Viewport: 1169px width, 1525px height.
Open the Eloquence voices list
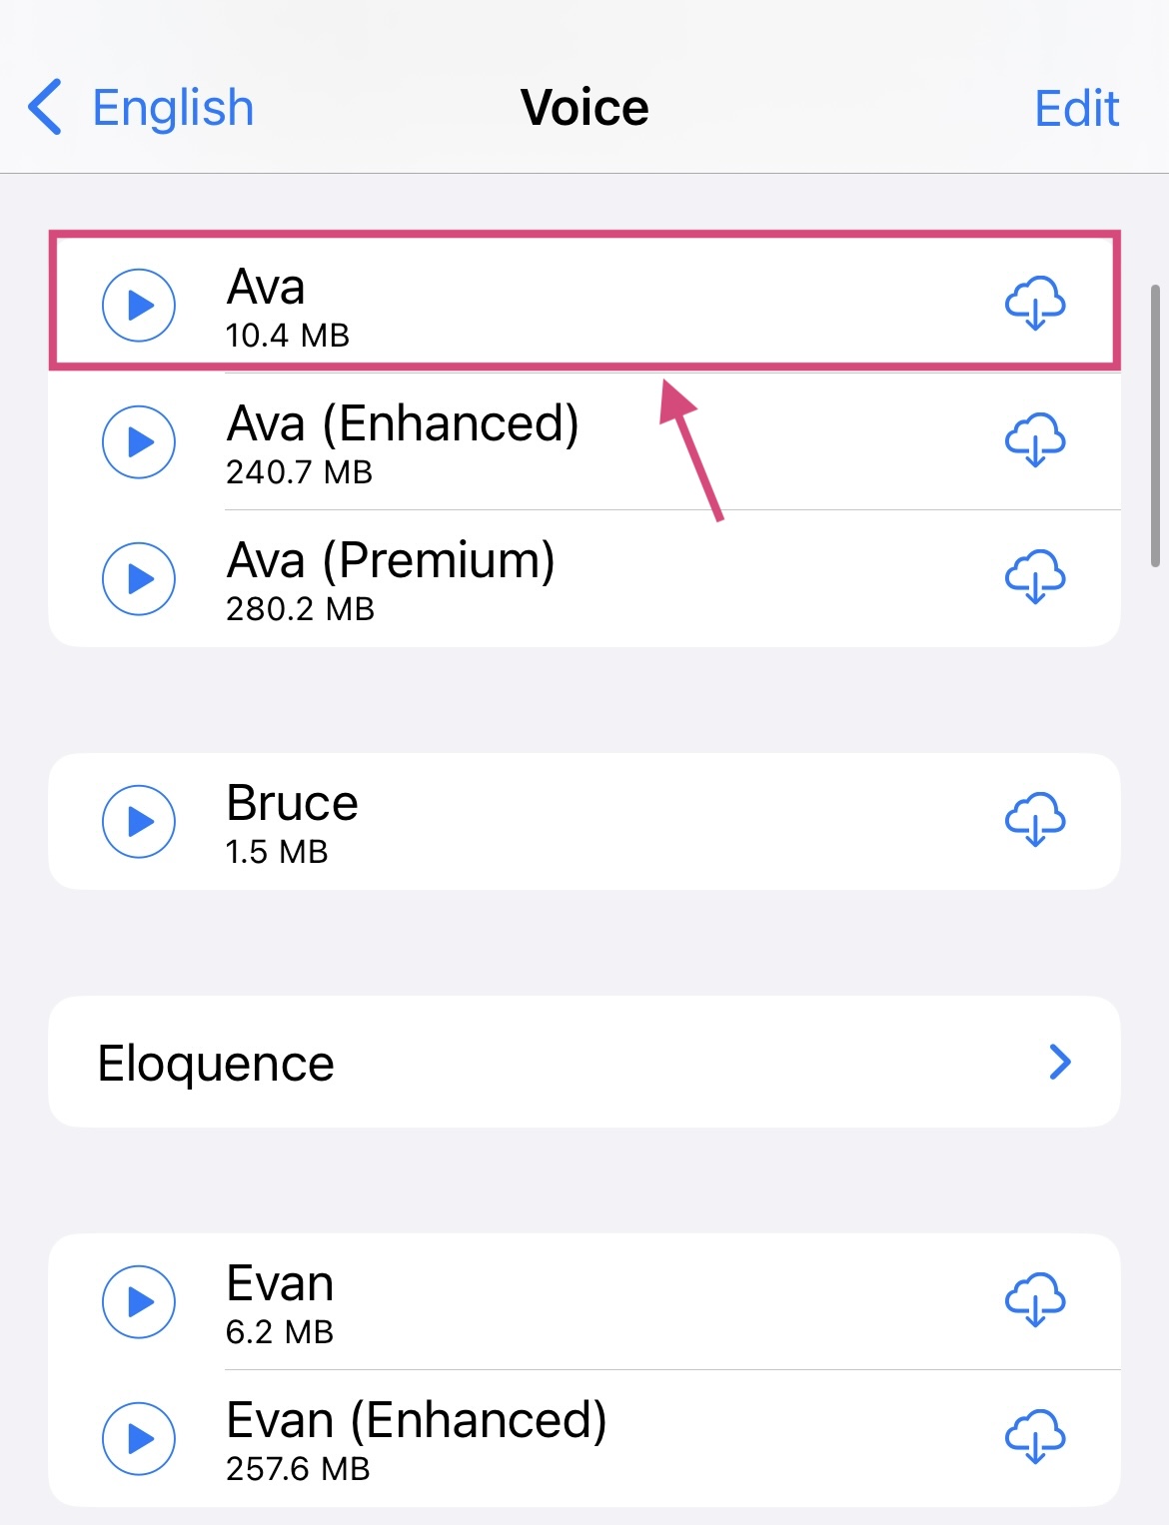coord(216,1063)
